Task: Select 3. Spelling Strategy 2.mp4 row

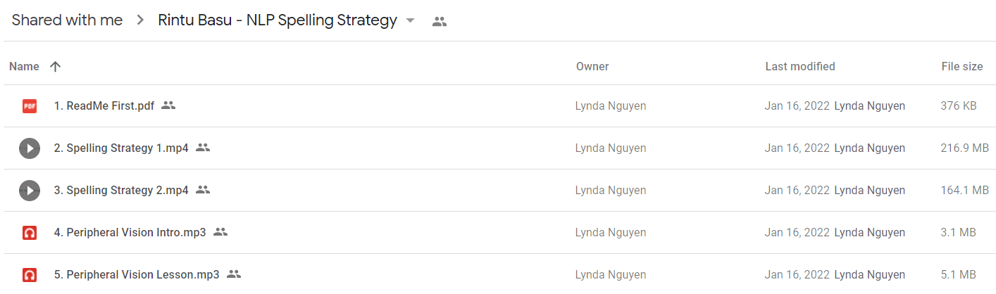Action: [498, 191]
